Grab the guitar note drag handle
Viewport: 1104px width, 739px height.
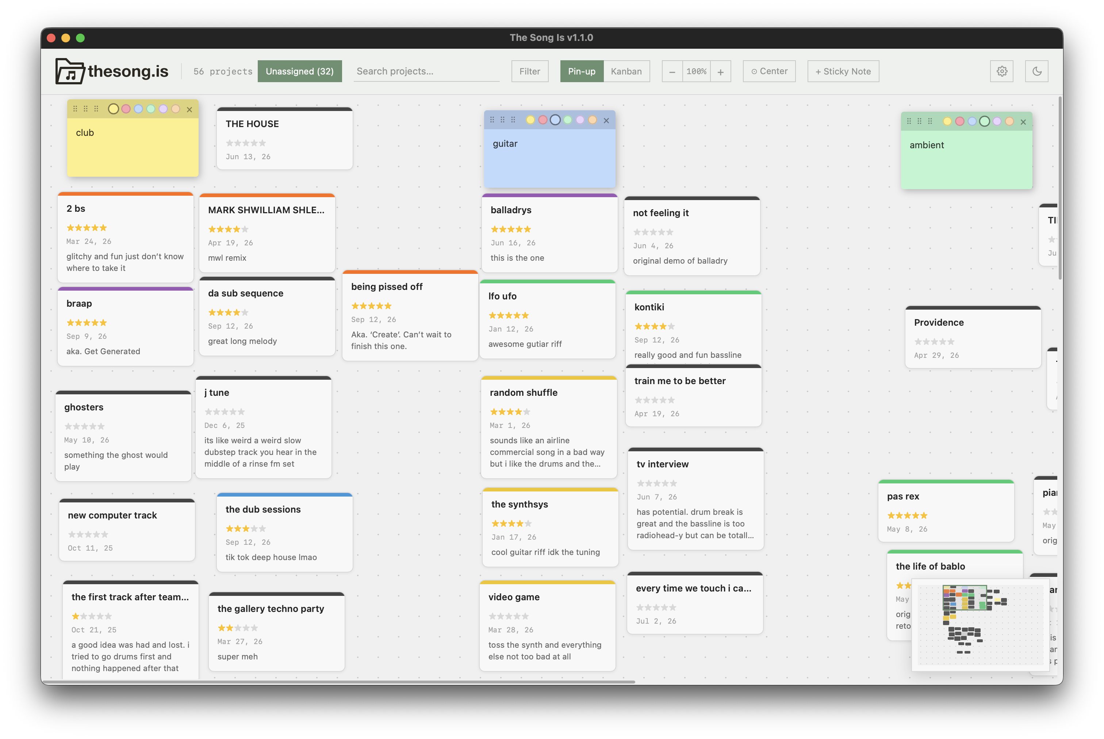pyautogui.click(x=503, y=120)
